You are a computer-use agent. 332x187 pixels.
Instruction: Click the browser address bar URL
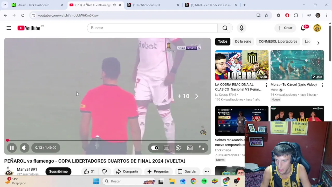(68, 15)
